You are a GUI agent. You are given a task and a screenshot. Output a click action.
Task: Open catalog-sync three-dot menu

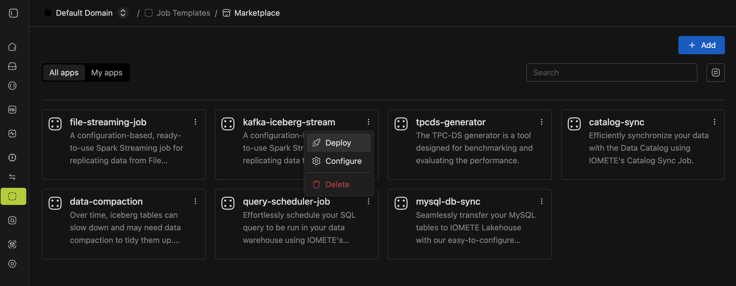pos(715,122)
